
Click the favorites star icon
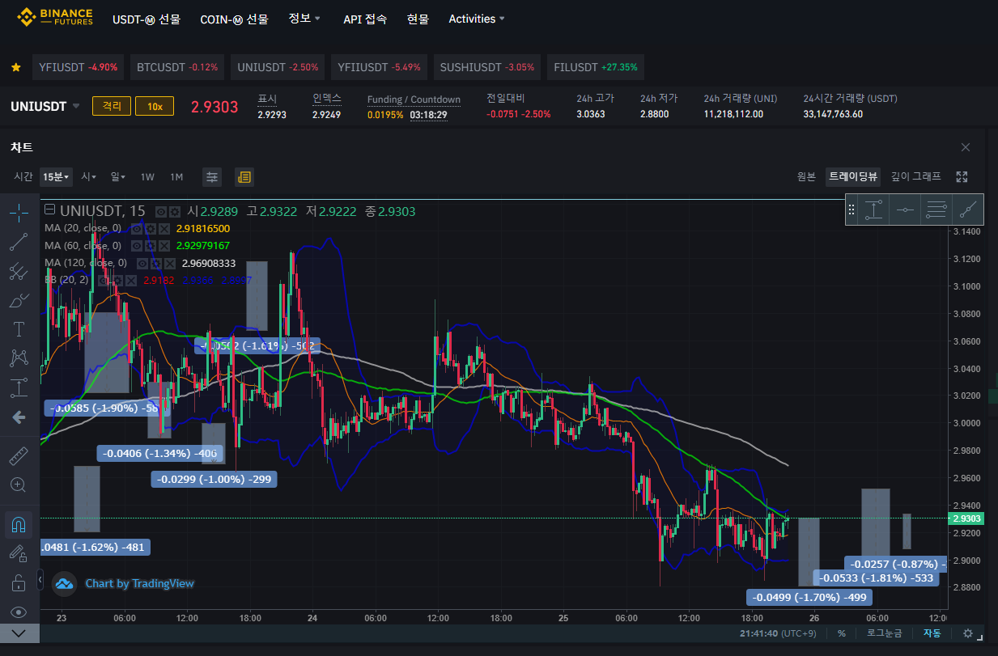[x=16, y=67]
